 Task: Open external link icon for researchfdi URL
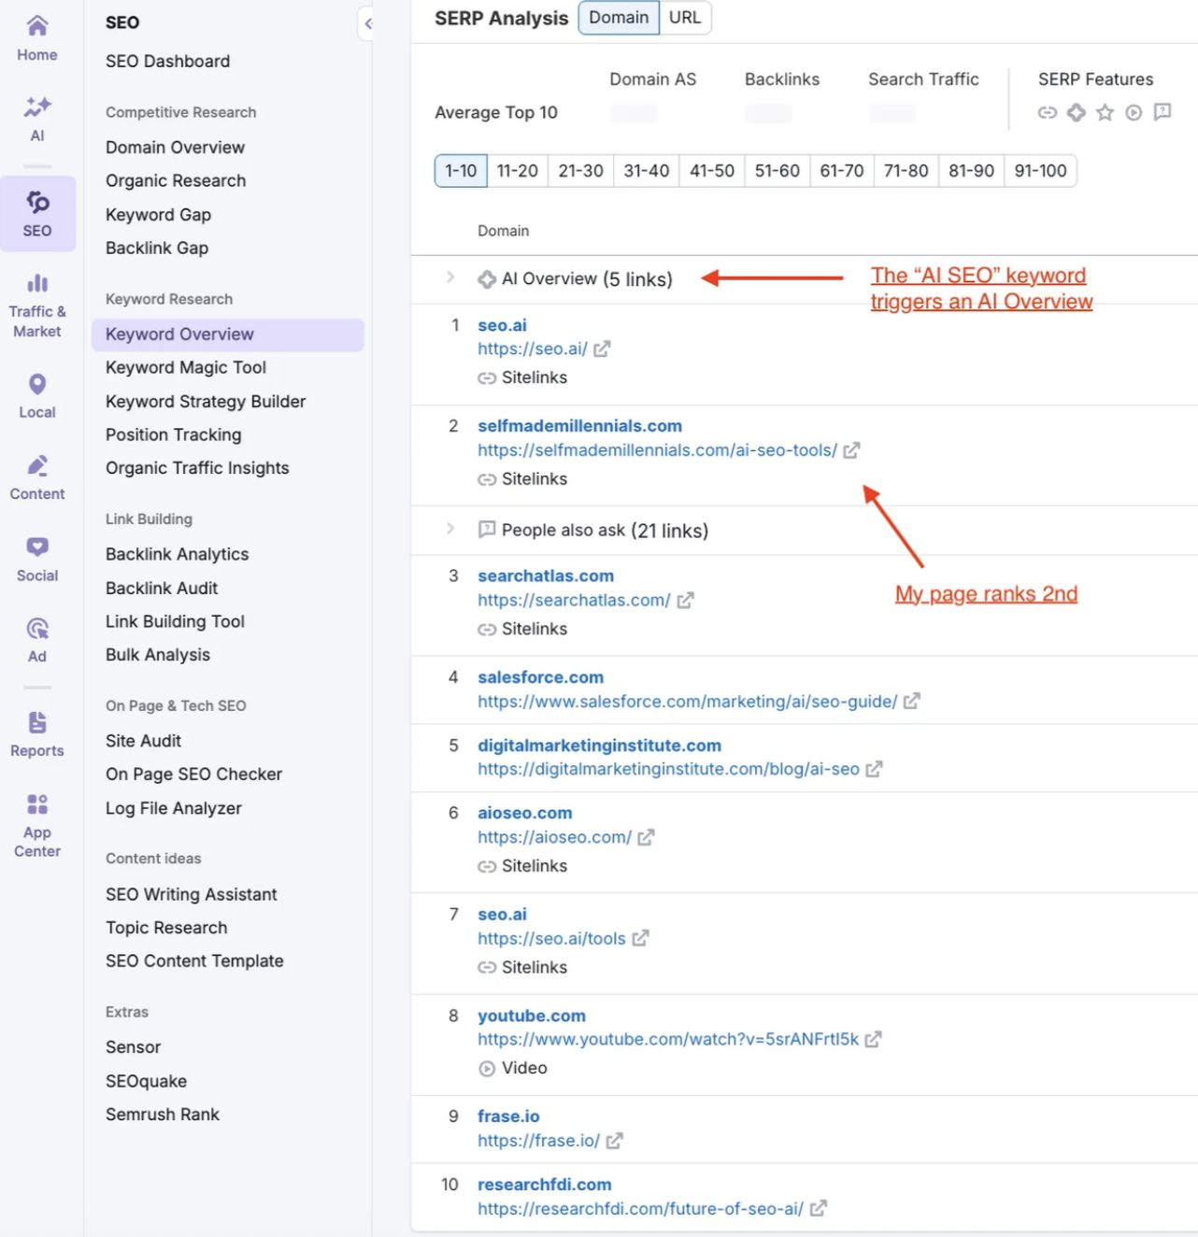tap(818, 1208)
